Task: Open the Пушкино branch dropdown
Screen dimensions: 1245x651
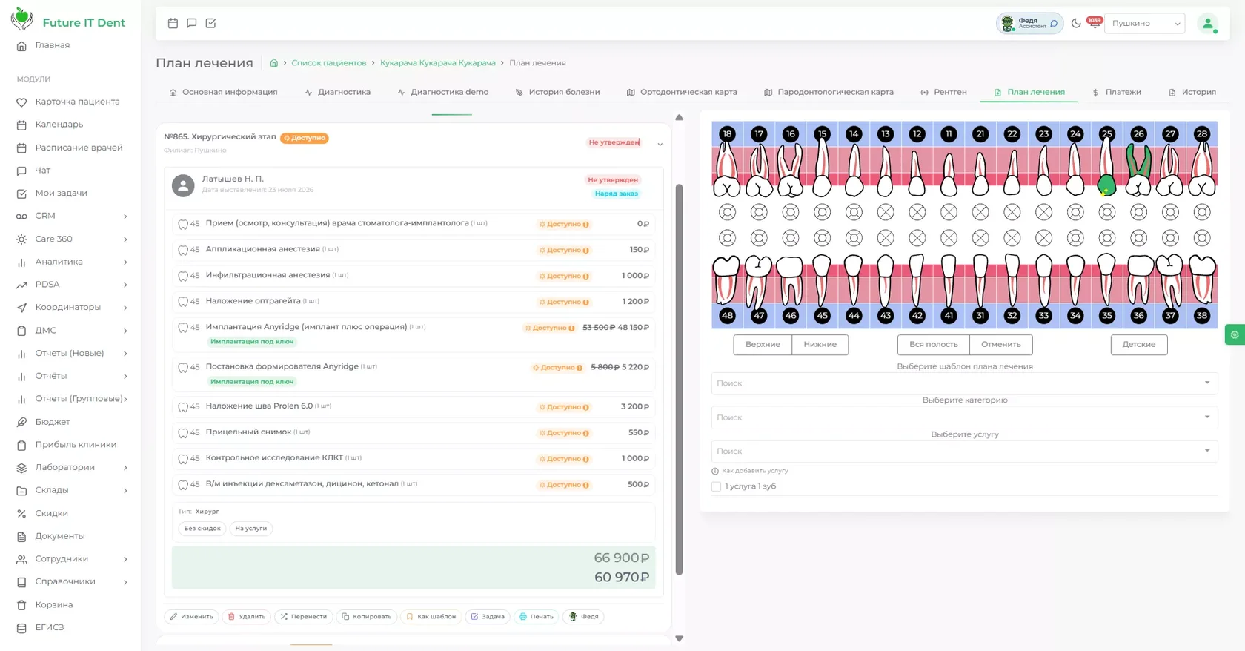Action: tap(1145, 24)
